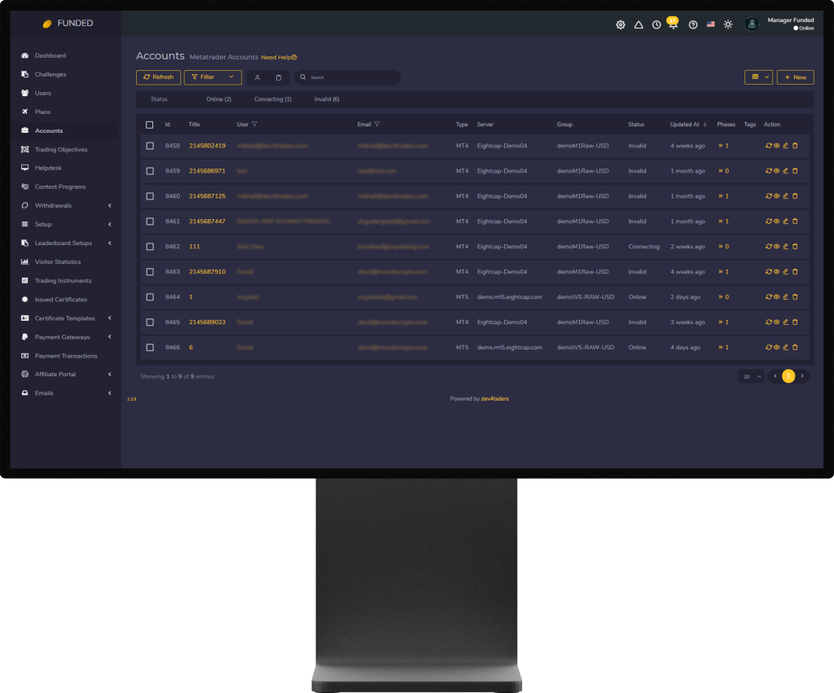Click the sync icon for account 8462

coord(768,247)
